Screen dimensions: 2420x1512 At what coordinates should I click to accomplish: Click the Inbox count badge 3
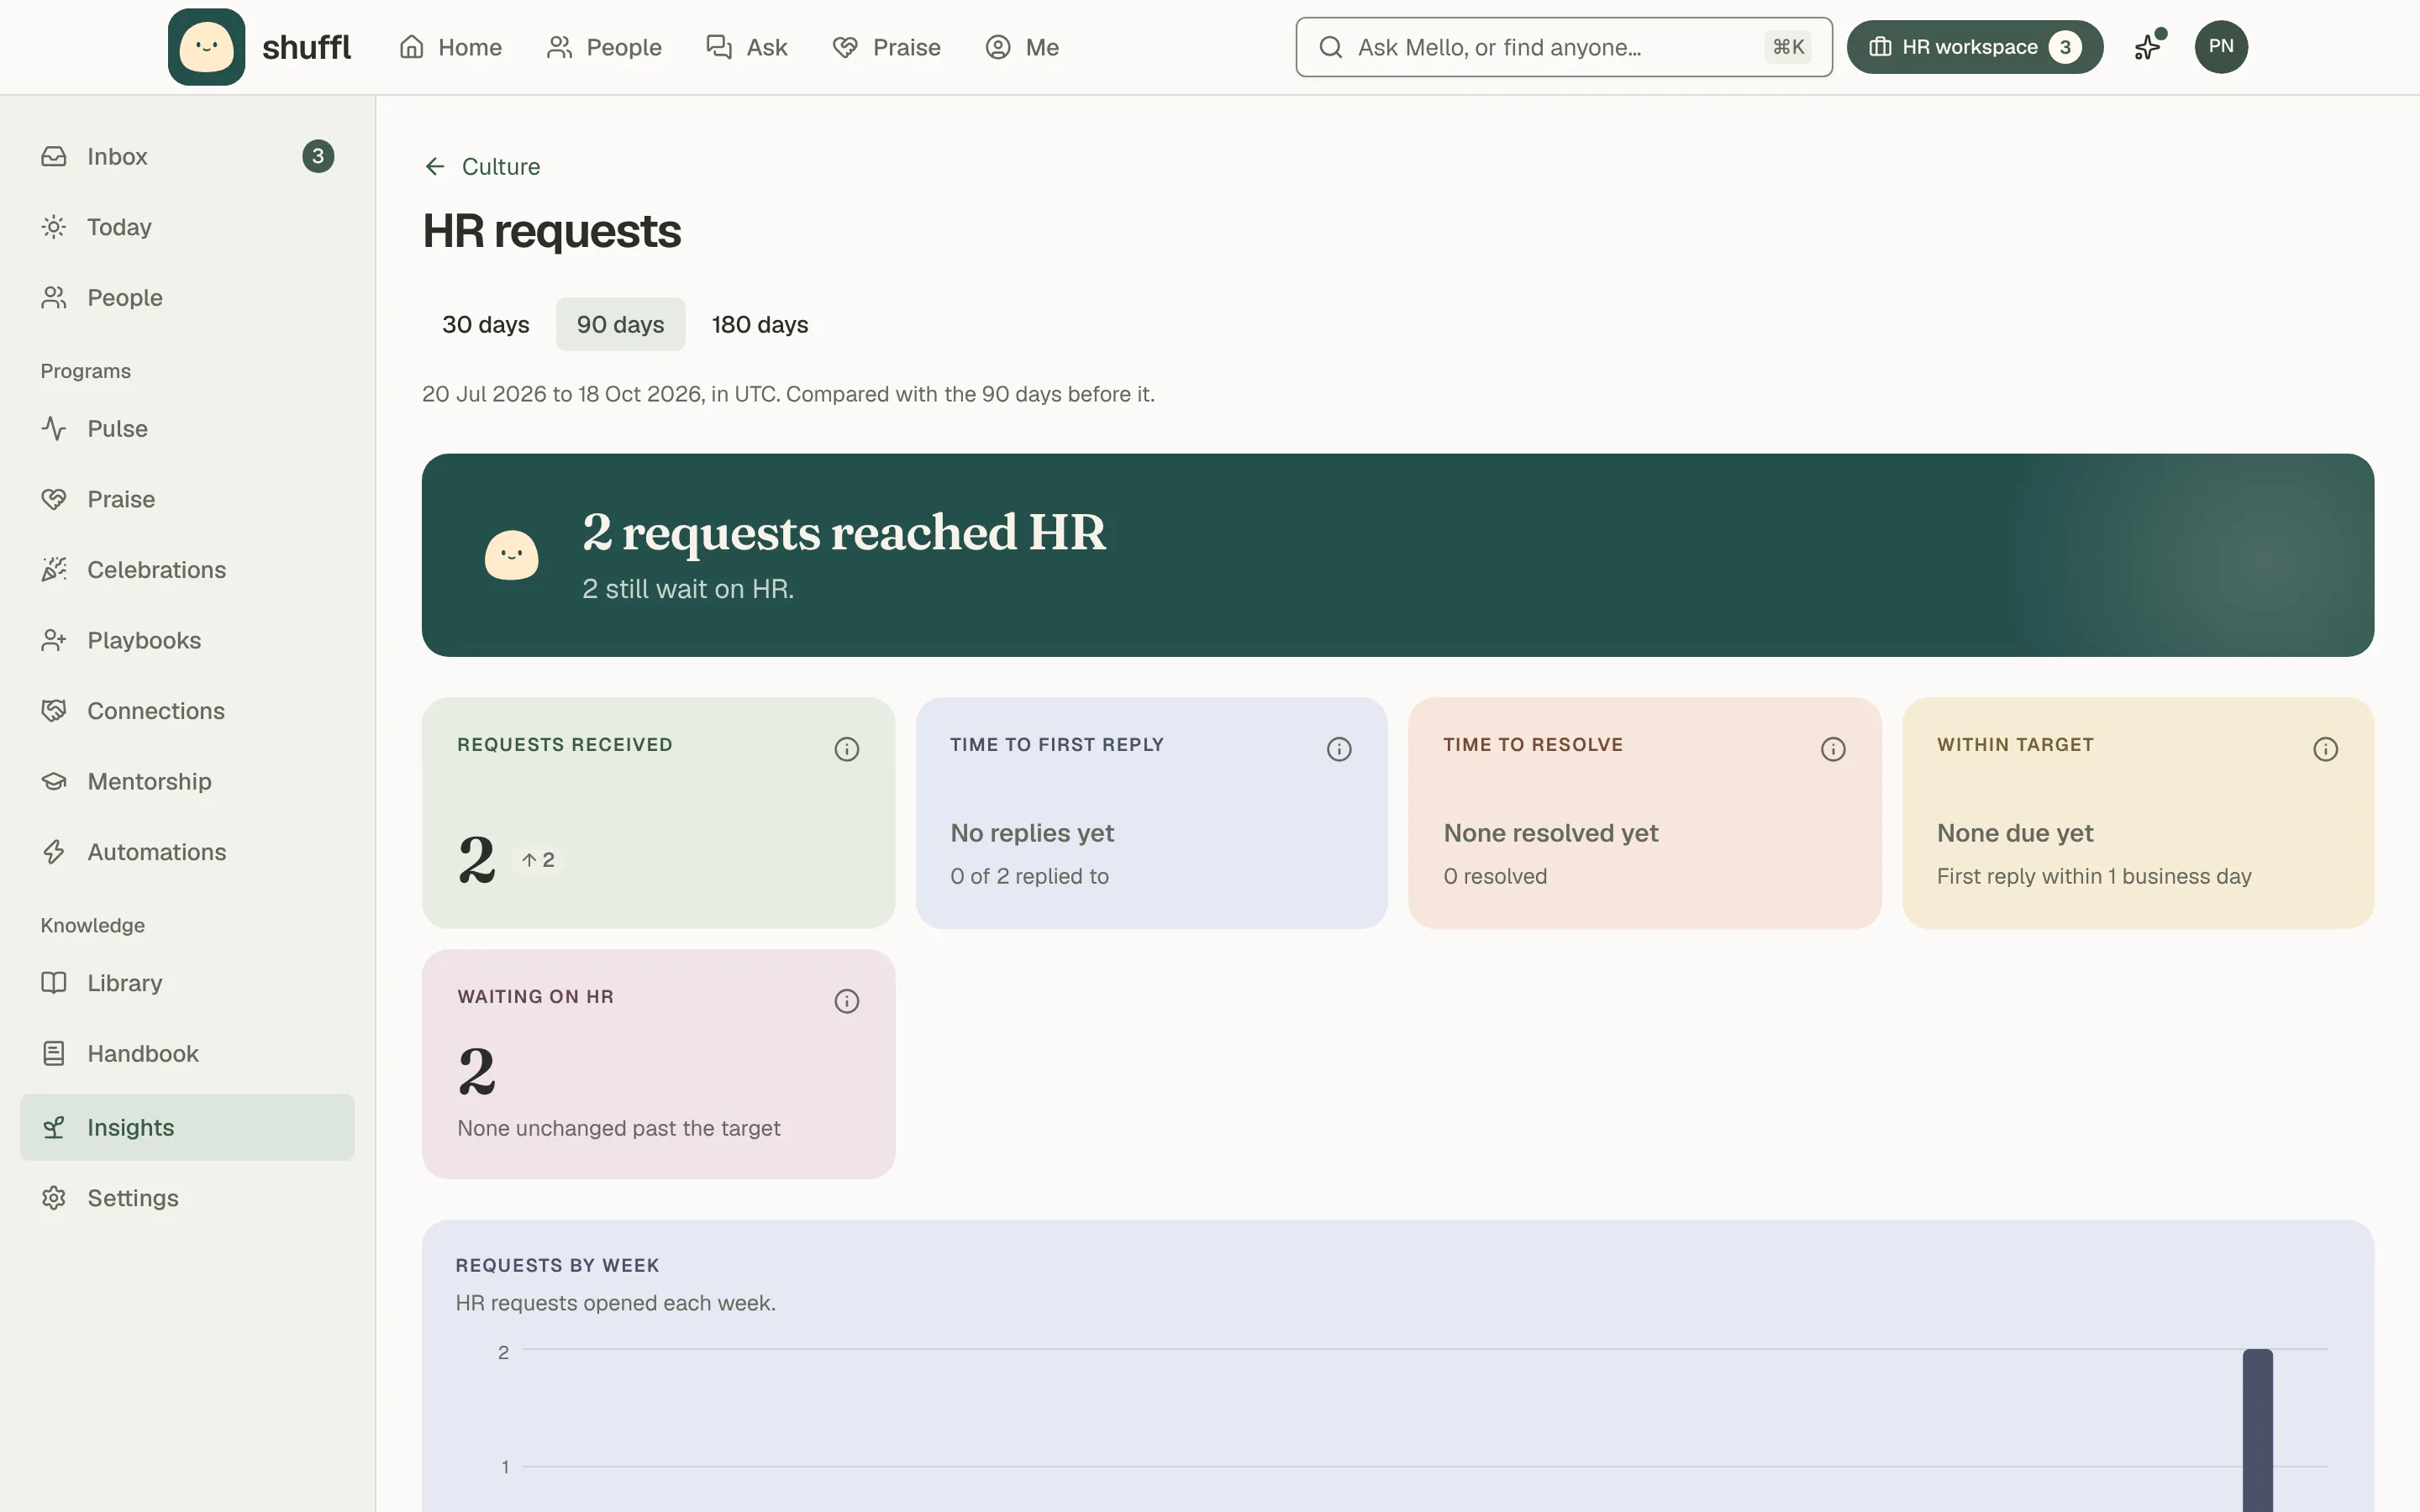317,156
